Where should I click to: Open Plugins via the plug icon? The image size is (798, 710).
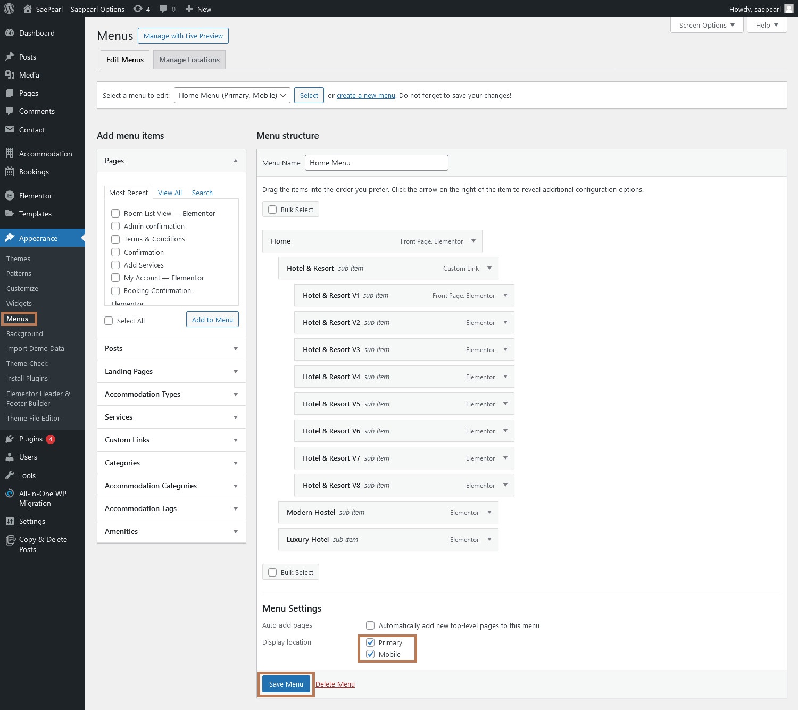tap(10, 439)
